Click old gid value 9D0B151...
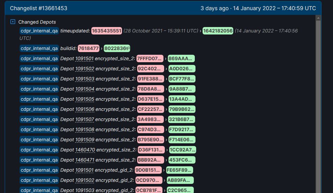This screenshot has height=193, width=333. pos(148,170)
